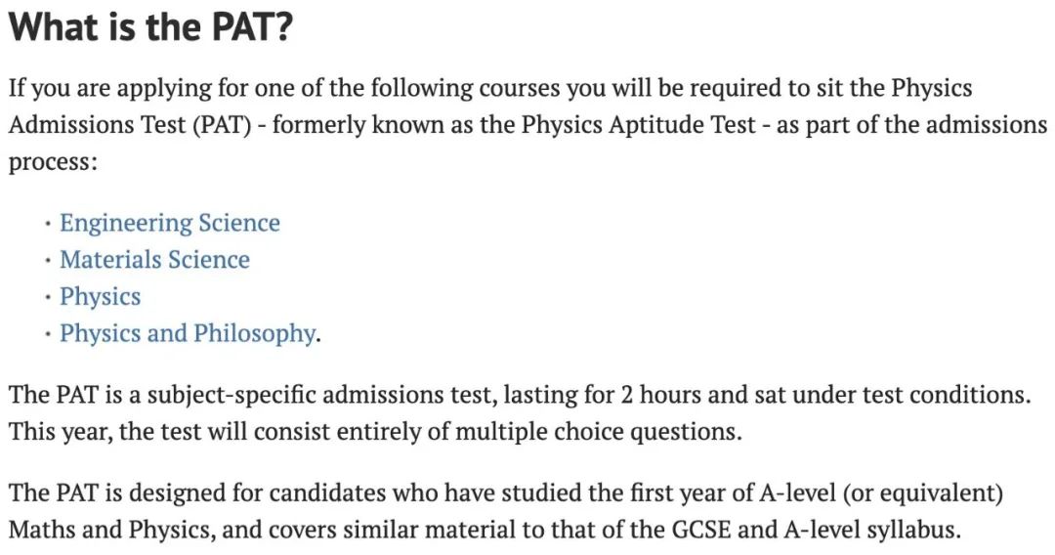
Task: Click the text '(or equivalent)'
Action: 923,493
